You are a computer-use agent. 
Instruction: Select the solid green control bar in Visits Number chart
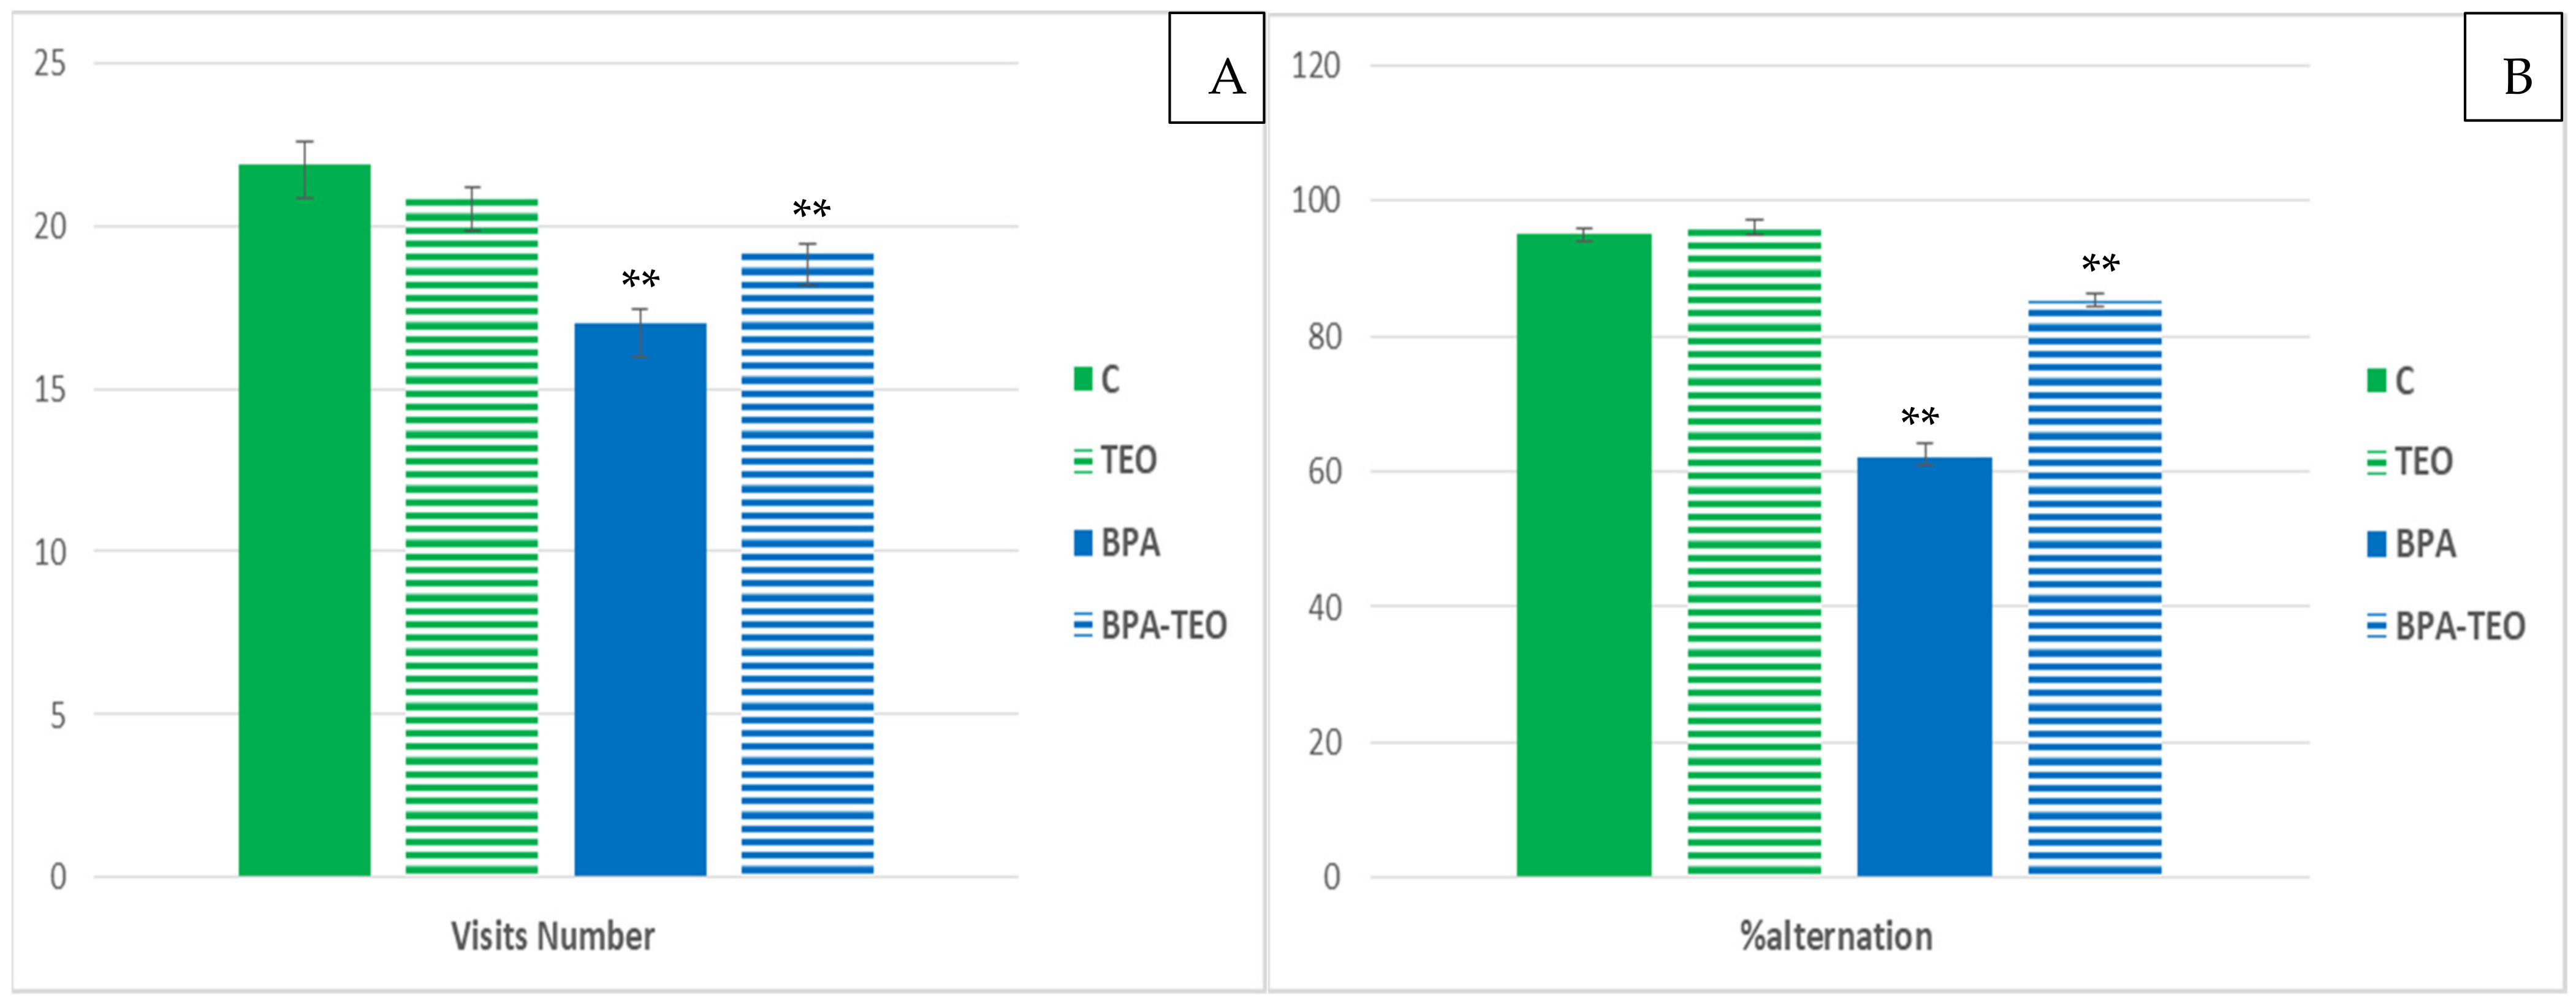tap(304, 520)
